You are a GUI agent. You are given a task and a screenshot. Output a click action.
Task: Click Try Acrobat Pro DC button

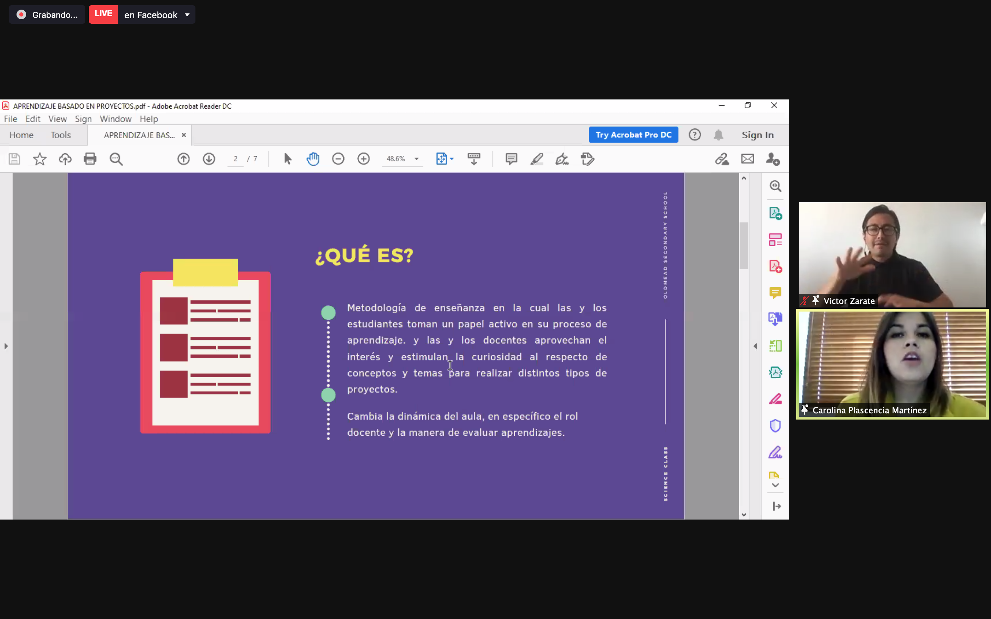pyautogui.click(x=633, y=135)
